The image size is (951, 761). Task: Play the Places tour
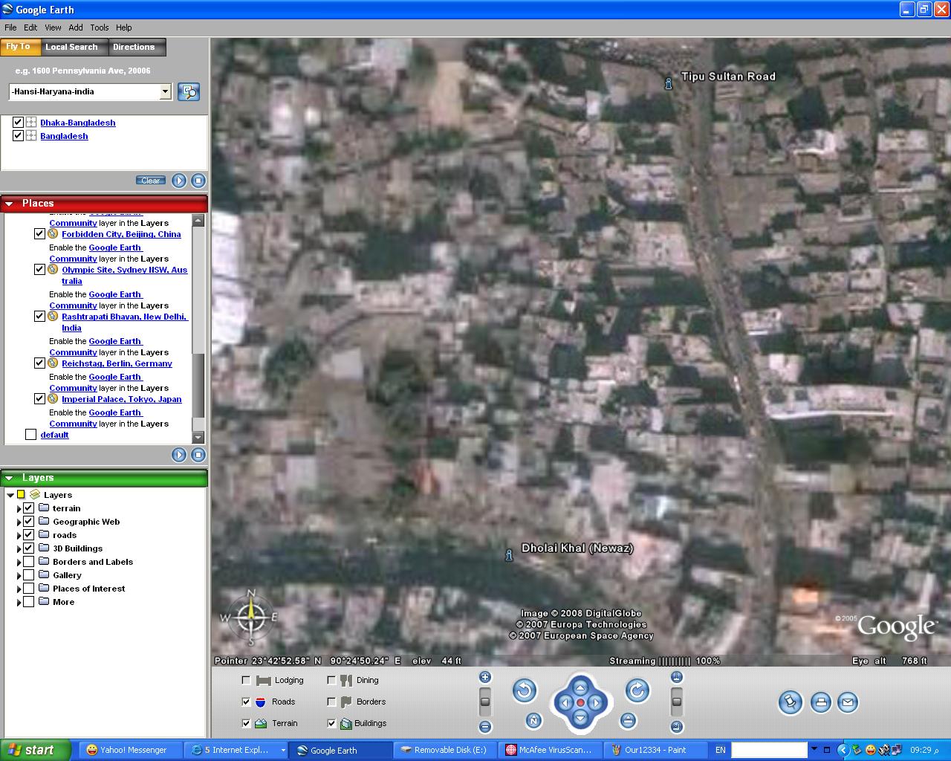click(179, 455)
